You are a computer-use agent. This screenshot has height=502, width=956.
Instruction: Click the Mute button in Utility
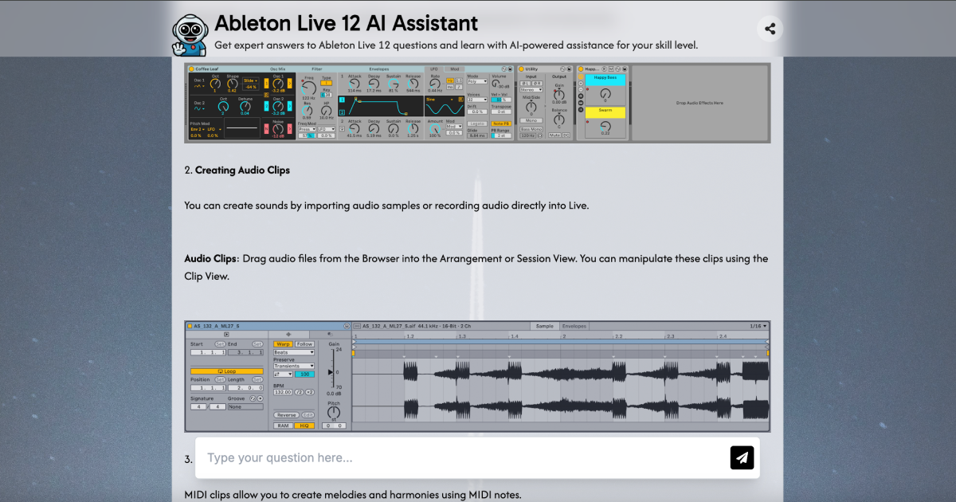554,135
